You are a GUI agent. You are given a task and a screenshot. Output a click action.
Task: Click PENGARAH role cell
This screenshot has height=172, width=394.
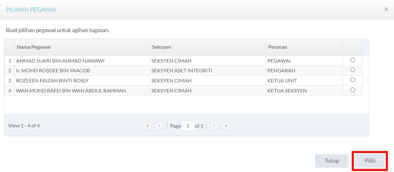304,71
